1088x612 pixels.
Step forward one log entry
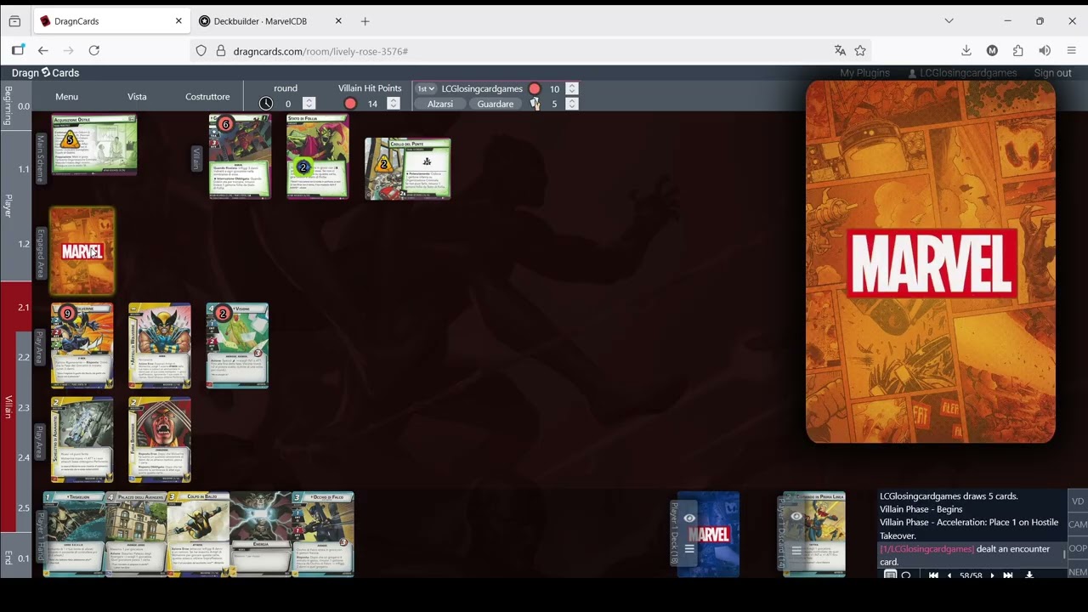[x=992, y=575]
